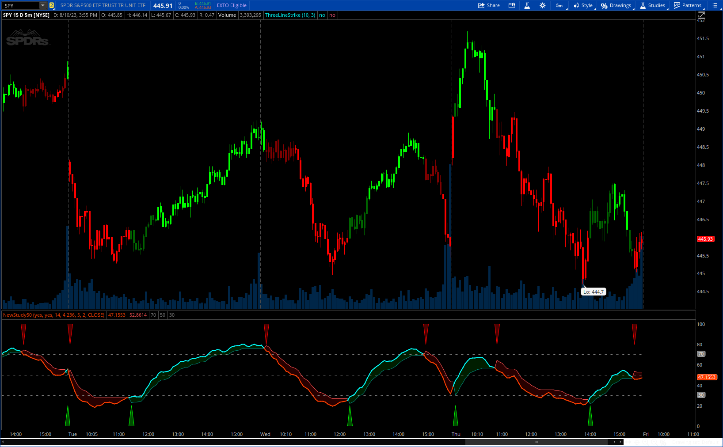
Task: Click the NewStudy50 study label
Action: coord(54,315)
